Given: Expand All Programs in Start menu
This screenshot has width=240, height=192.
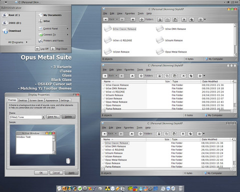Looking at the screenshot, I should click(17, 42).
